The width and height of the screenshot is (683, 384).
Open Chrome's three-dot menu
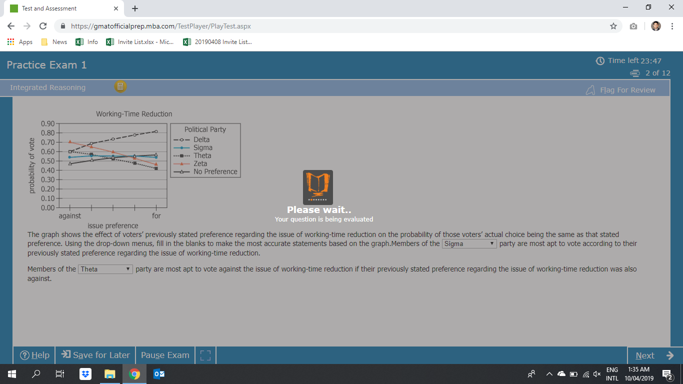[x=672, y=26]
